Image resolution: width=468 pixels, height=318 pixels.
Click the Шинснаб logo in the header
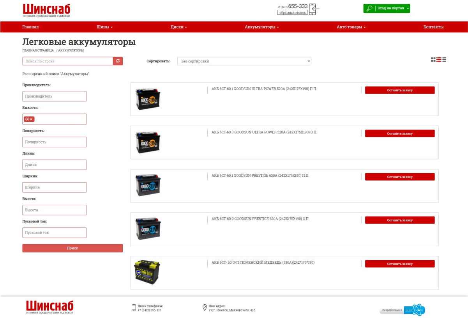[46, 11]
